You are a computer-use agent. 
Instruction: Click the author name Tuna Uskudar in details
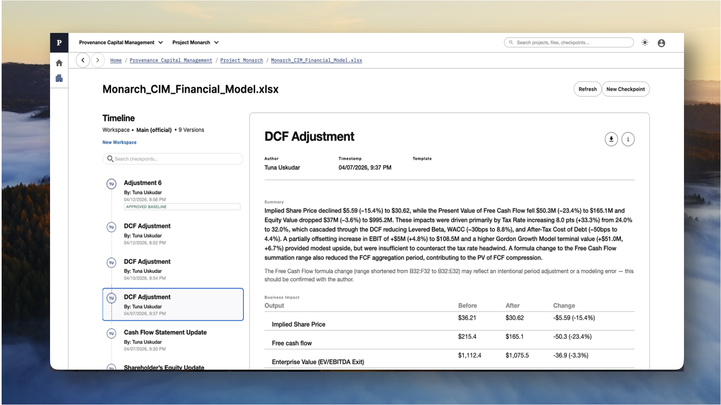[x=282, y=167]
